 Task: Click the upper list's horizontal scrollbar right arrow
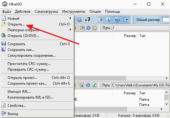[167, 78]
